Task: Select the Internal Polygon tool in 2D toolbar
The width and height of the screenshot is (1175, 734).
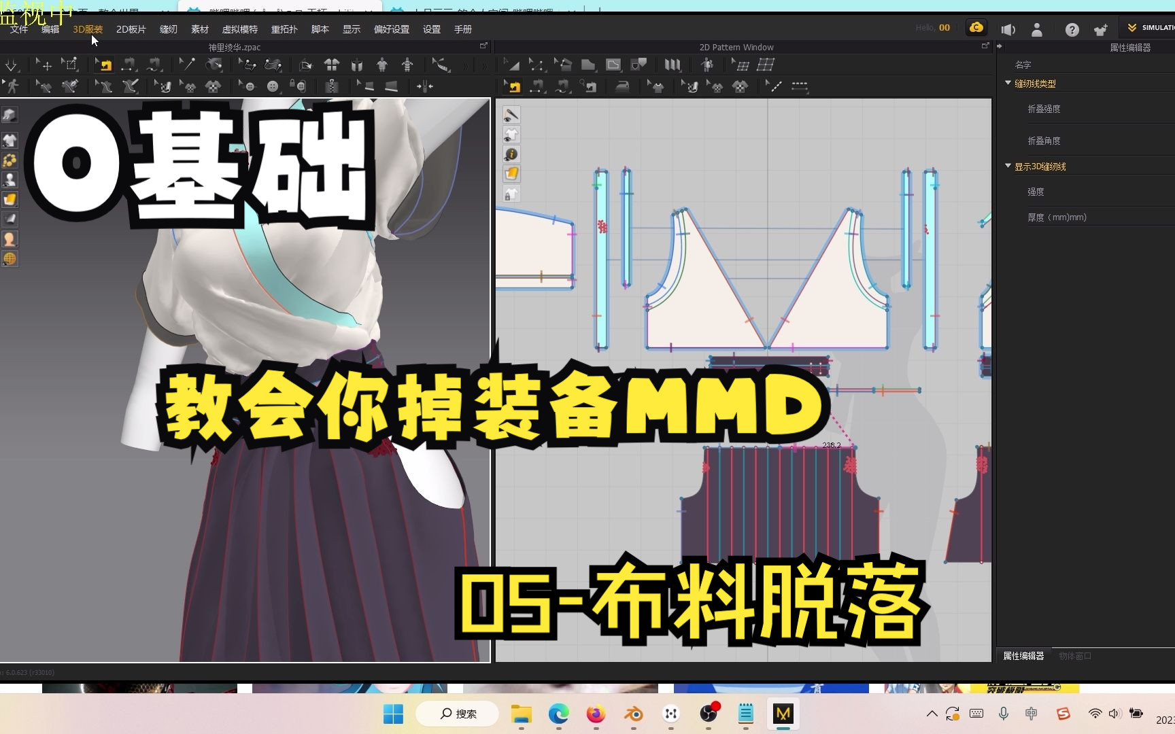Action: 613,65
